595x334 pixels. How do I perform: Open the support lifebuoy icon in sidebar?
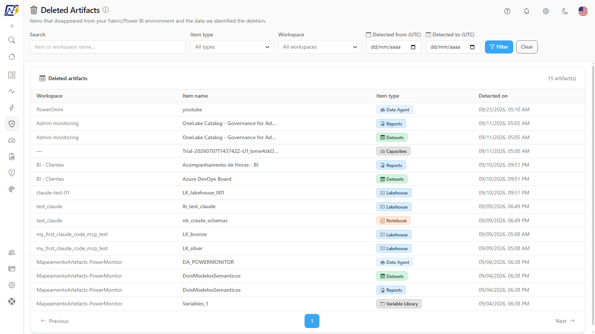[12, 301]
